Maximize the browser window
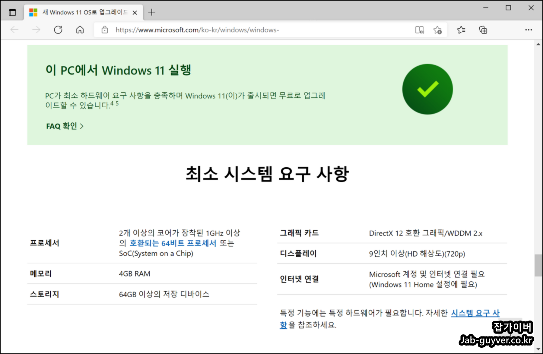 click(x=508, y=8)
